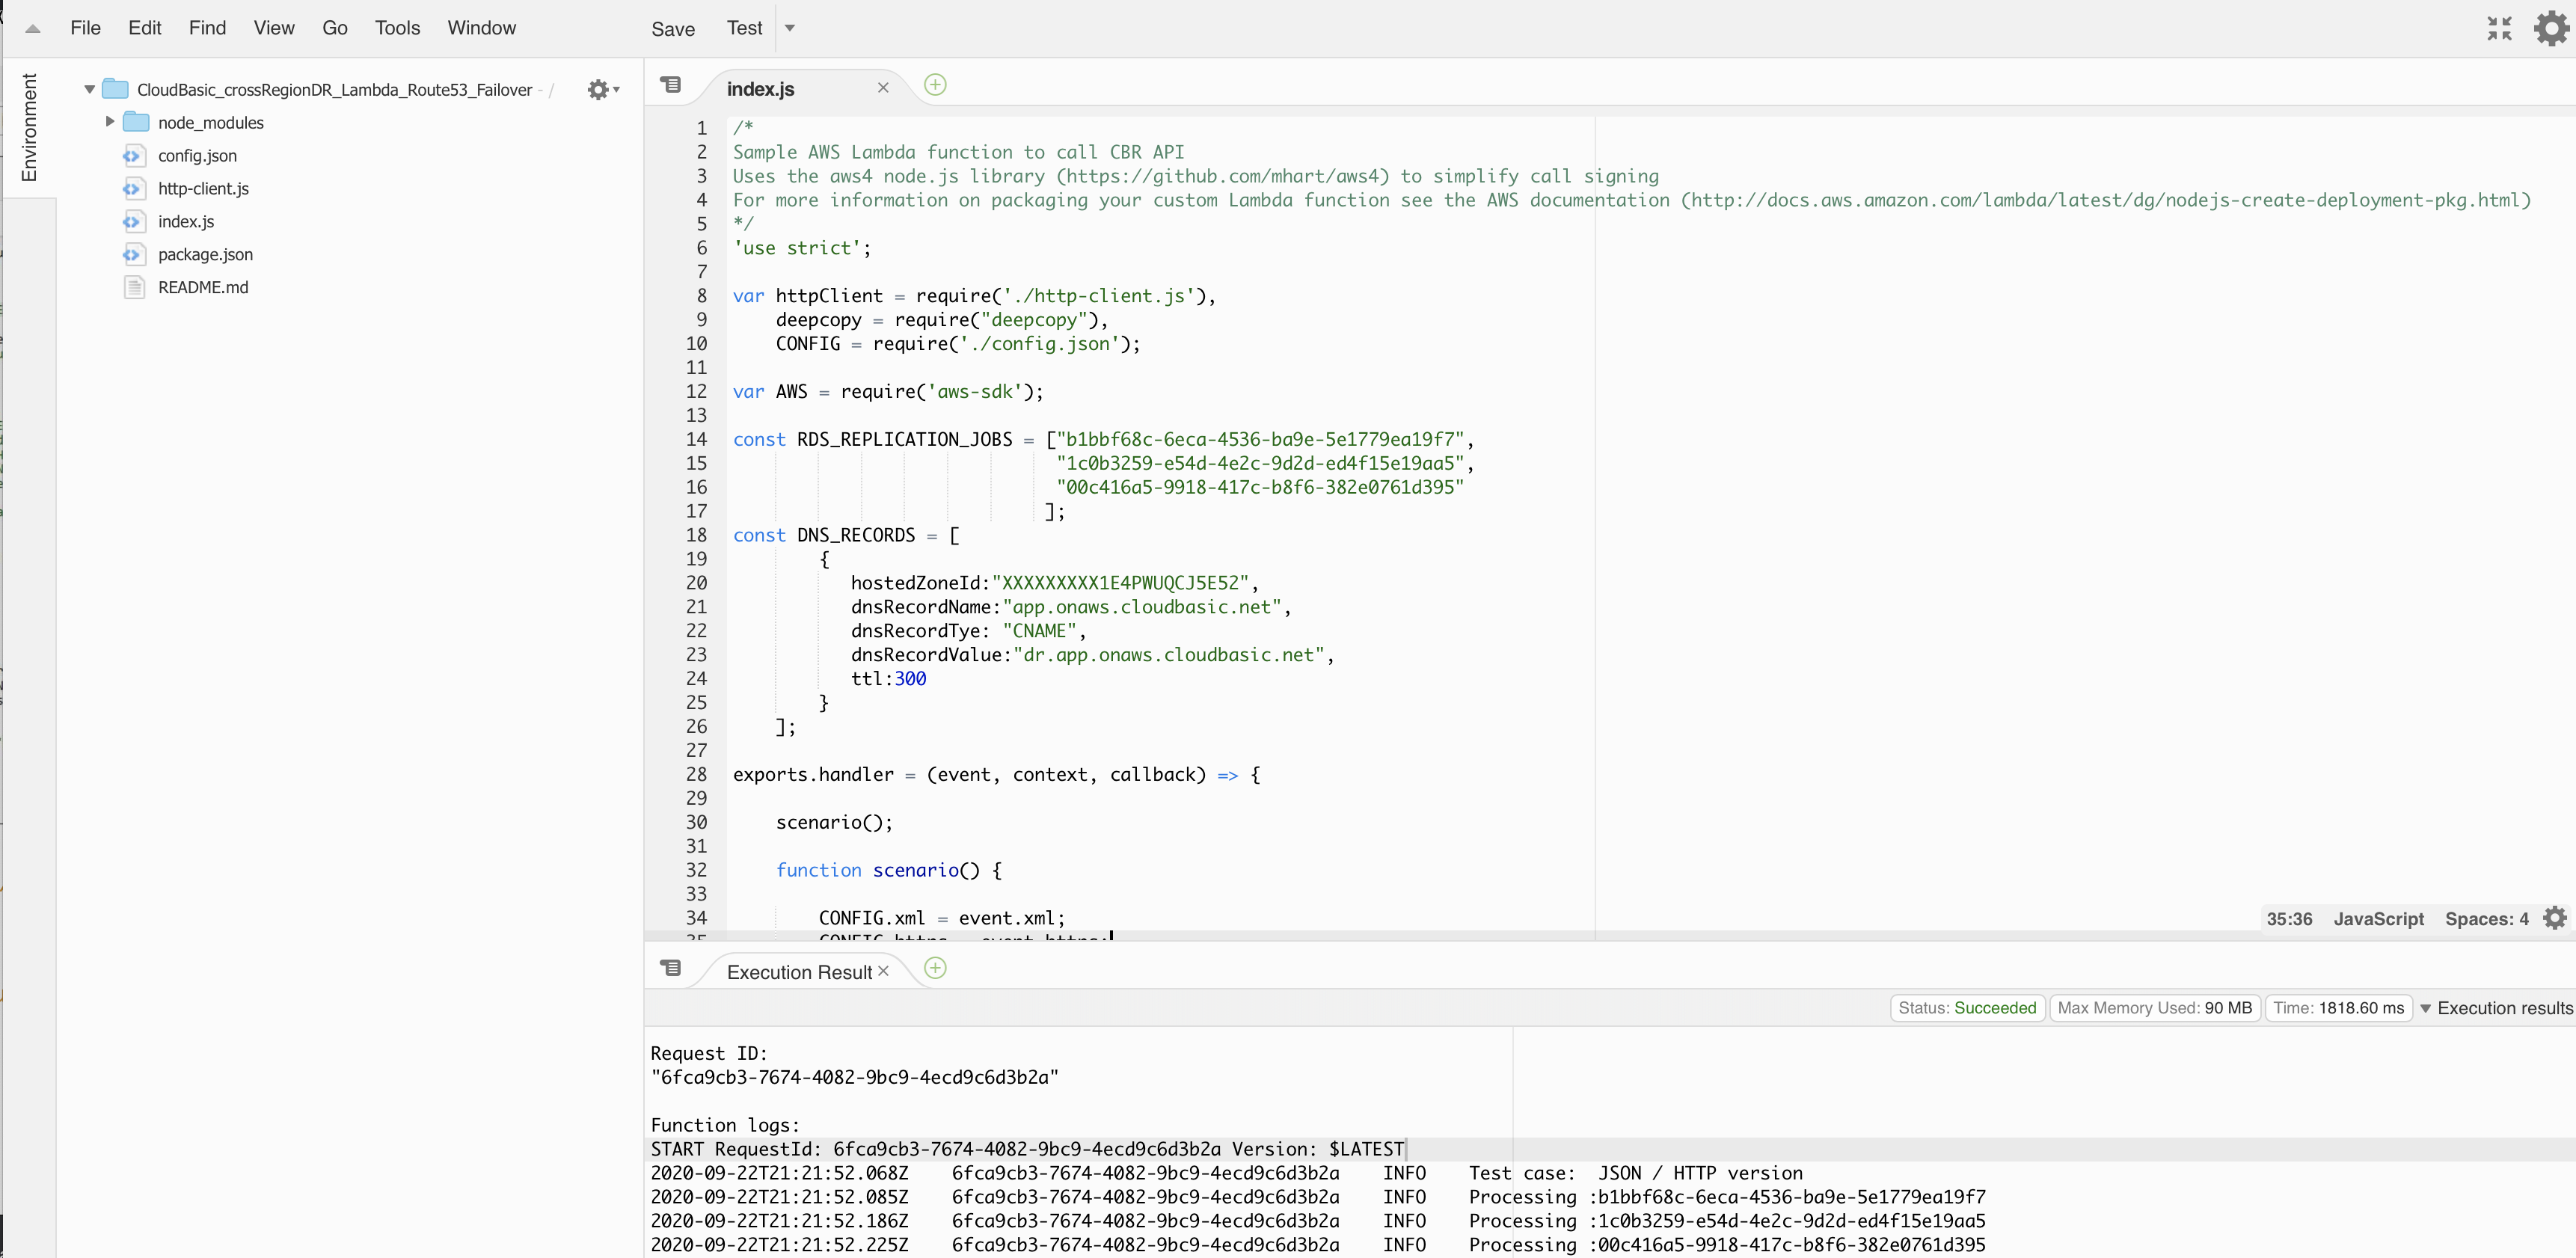This screenshot has width=2576, height=1258.
Task: Open execution pane tab list icon
Action: [671, 968]
